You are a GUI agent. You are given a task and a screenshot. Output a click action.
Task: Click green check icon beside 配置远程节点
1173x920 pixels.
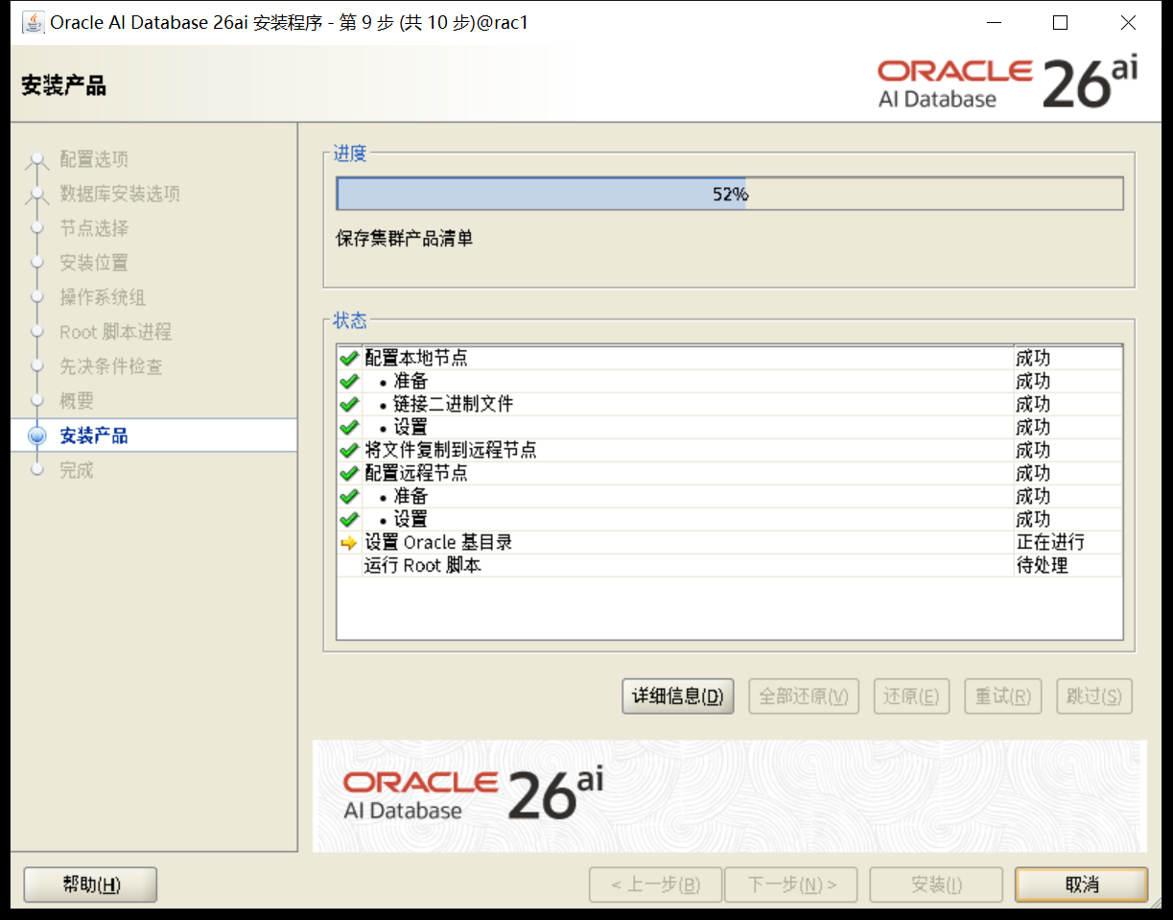pos(349,473)
